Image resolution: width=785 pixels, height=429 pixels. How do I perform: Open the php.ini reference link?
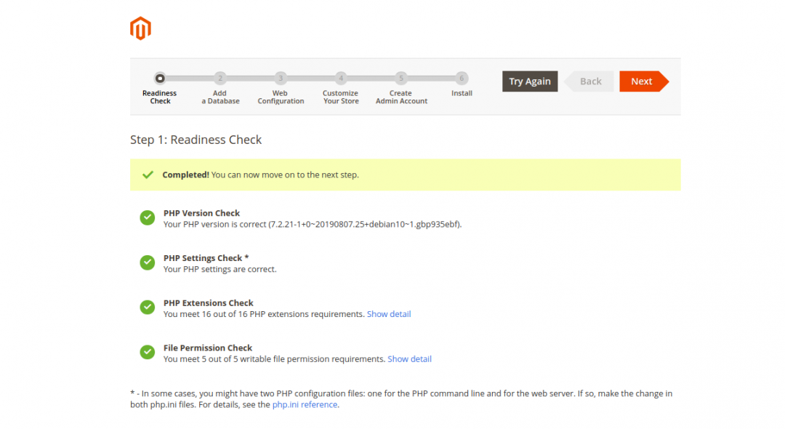coord(305,405)
